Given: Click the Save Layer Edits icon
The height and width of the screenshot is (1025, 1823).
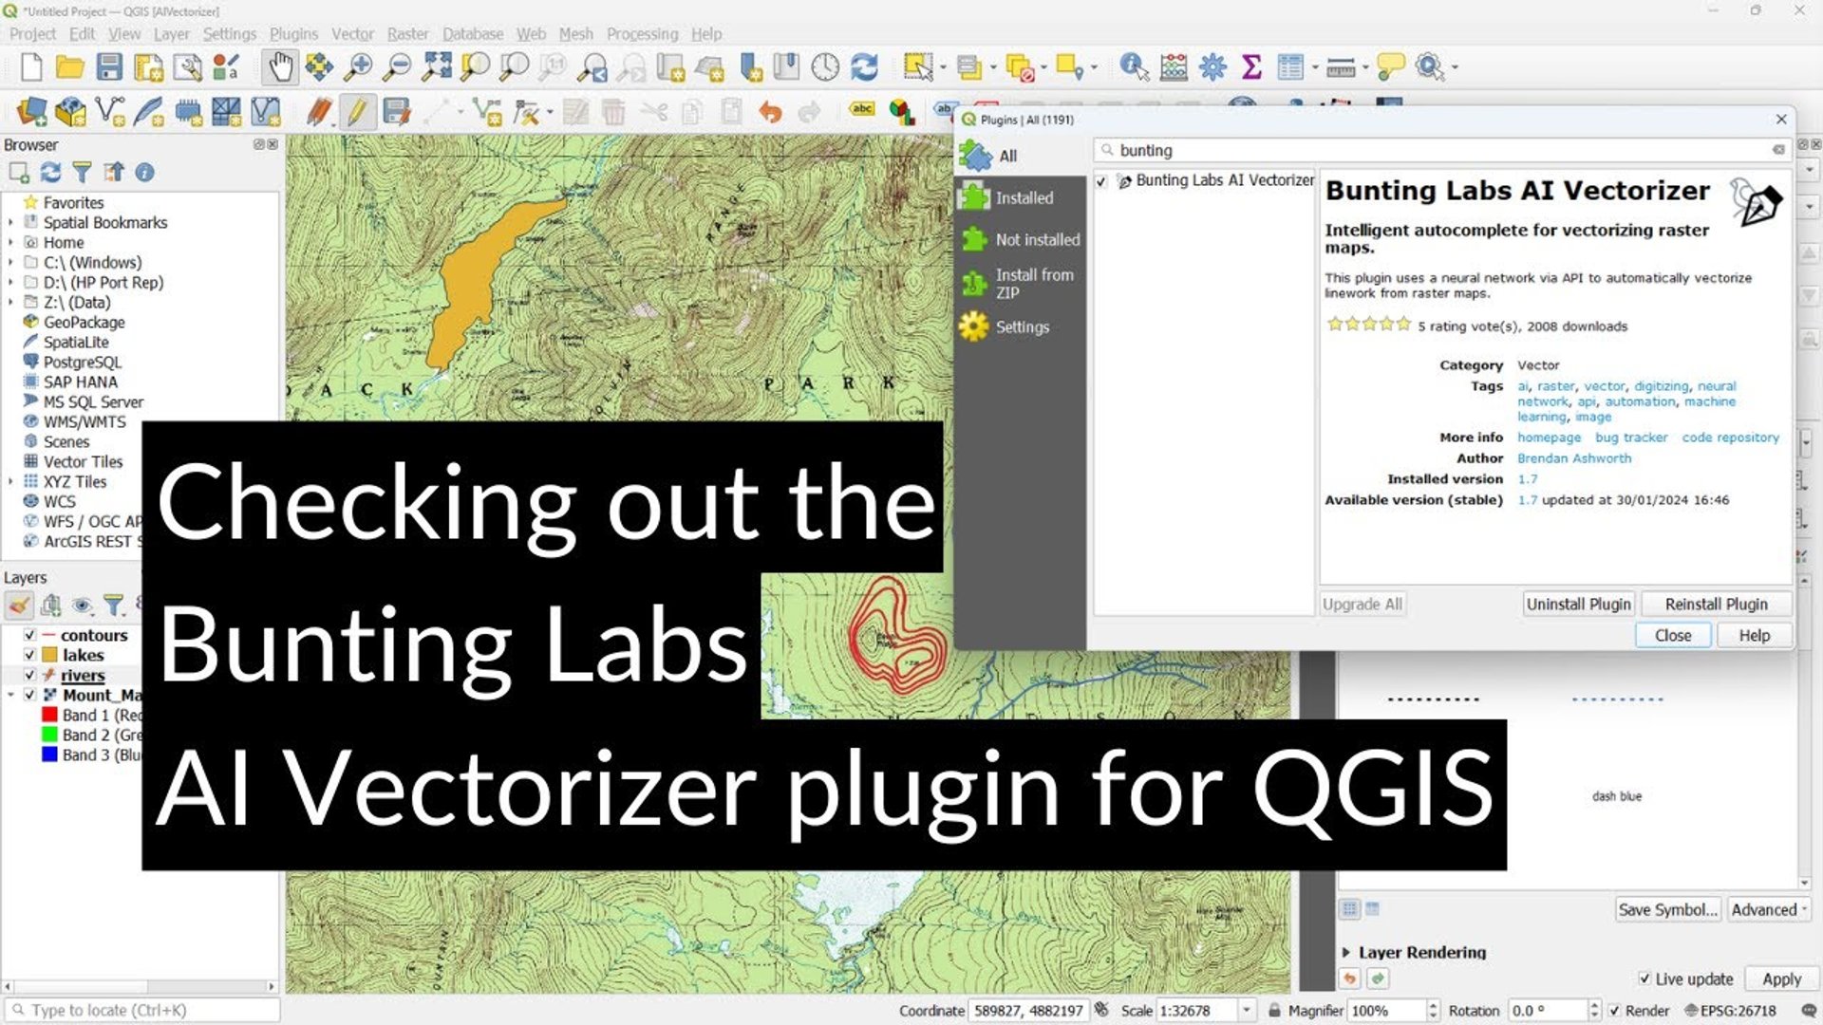Looking at the screenshot, I should tap(396, 112).
